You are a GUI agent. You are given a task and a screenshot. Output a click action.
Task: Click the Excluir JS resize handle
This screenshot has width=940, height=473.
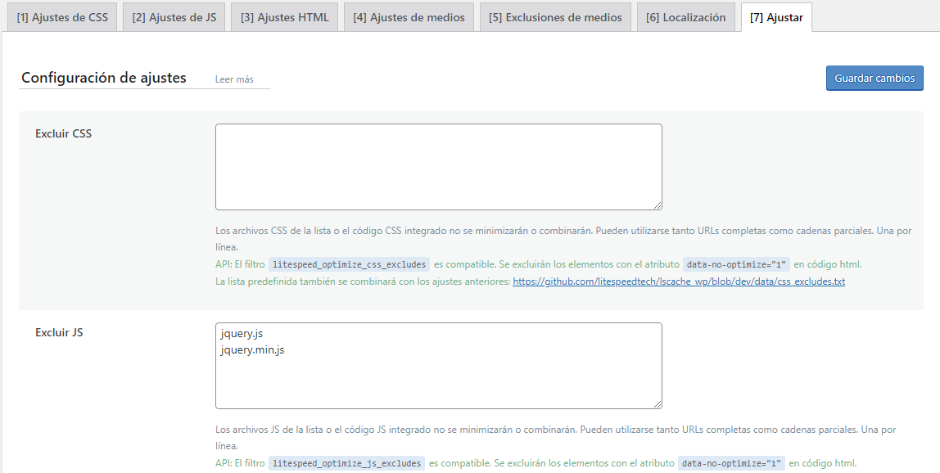(x=659, y=404)
